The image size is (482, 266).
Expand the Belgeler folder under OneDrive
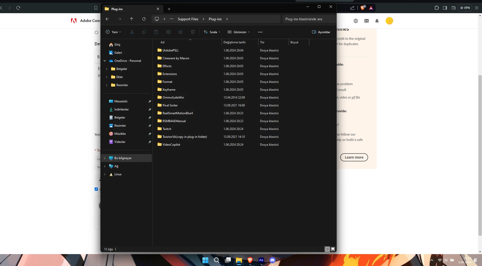point(107,69)
